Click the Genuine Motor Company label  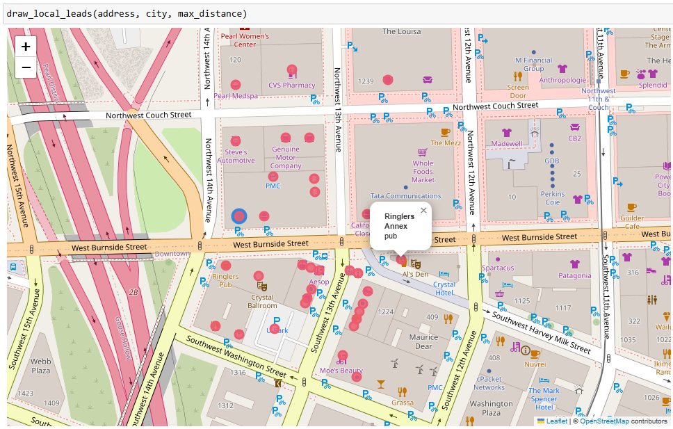coord(286,158)
